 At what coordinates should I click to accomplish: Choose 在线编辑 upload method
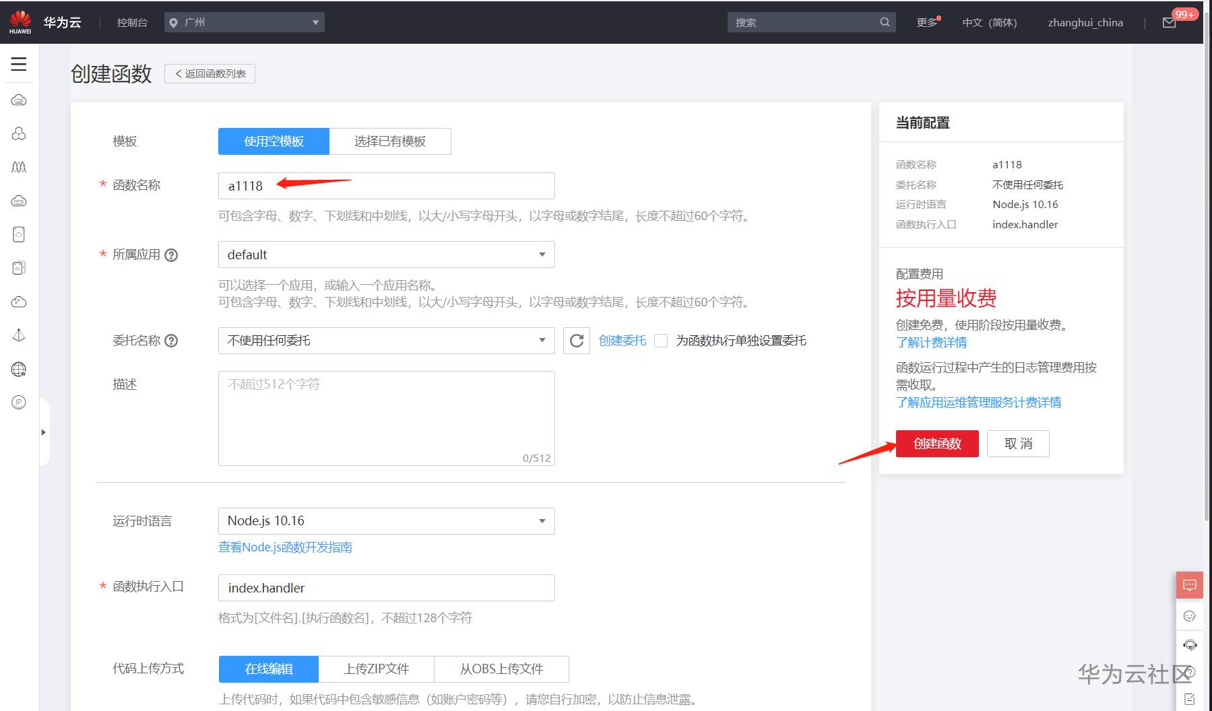pyautogui.click(x=269, y=669)
